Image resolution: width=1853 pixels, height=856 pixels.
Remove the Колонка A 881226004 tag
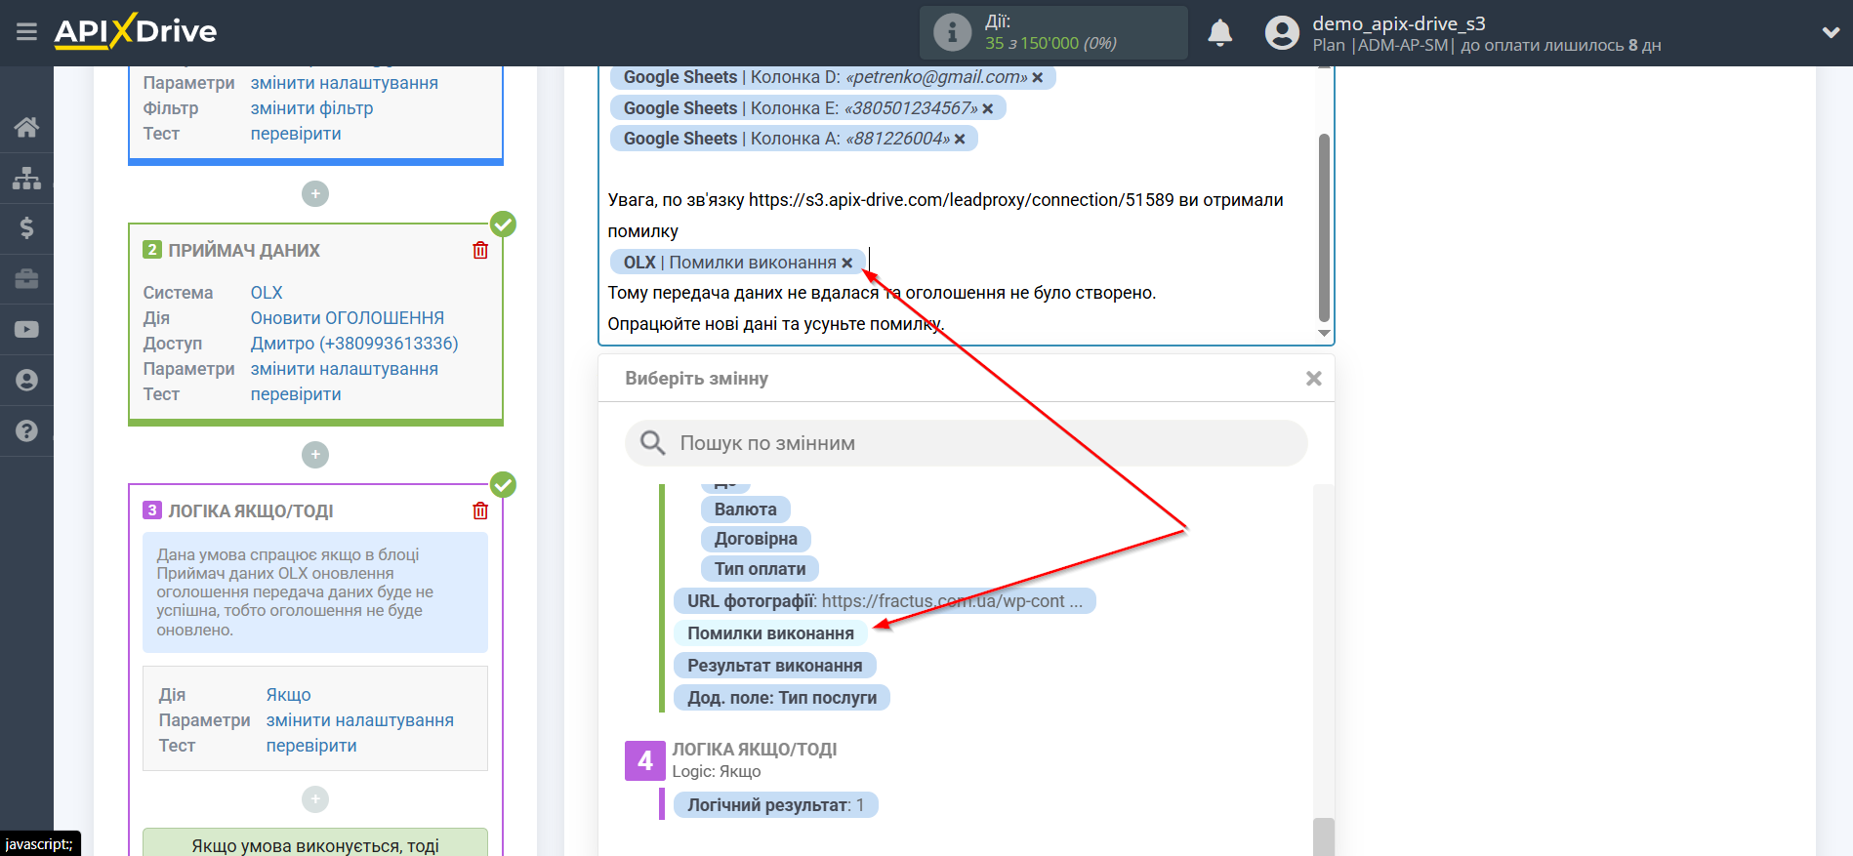(960, 139)
